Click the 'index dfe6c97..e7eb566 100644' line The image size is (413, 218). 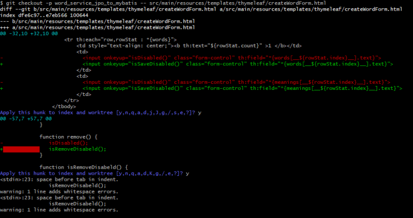tap(44, 15)
